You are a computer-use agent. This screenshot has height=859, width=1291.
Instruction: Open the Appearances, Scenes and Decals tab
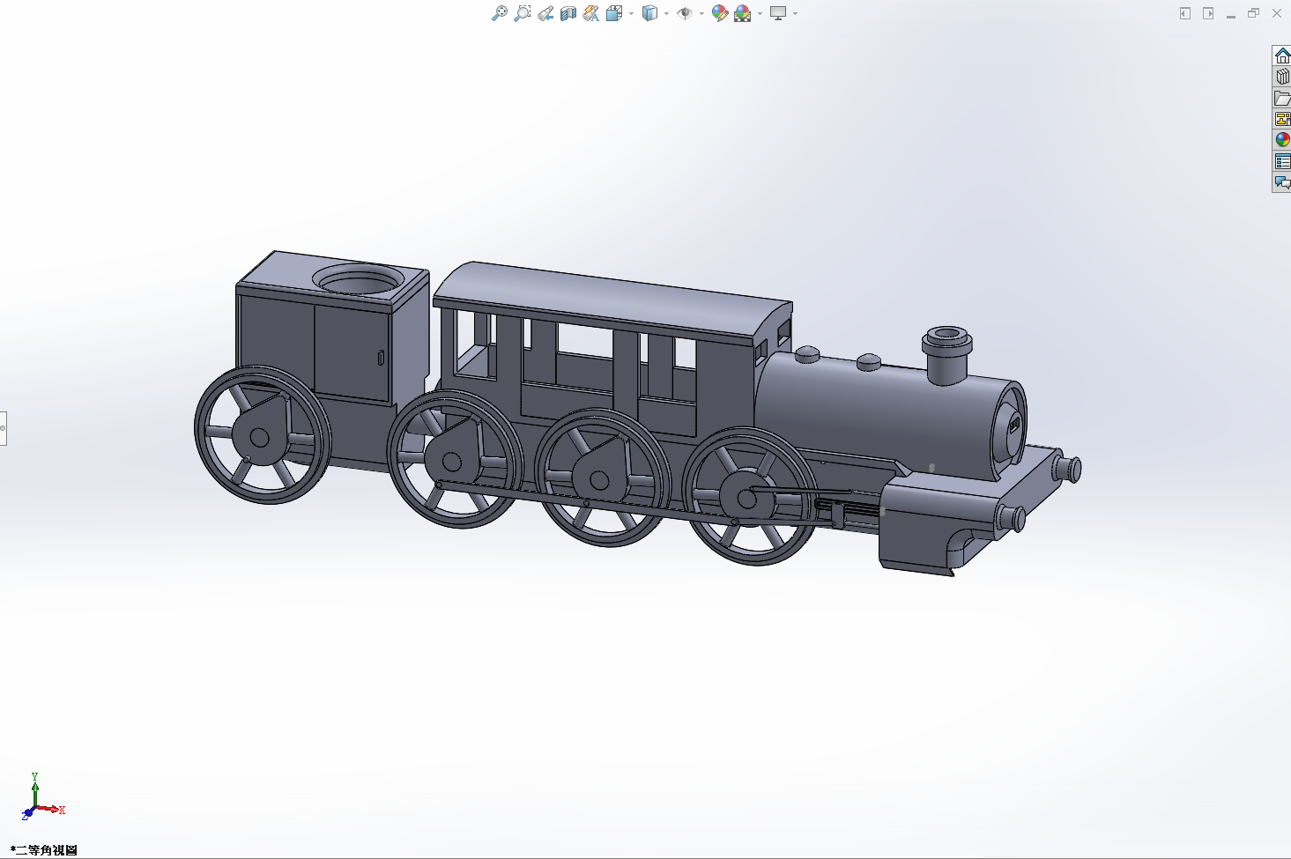1282,140
